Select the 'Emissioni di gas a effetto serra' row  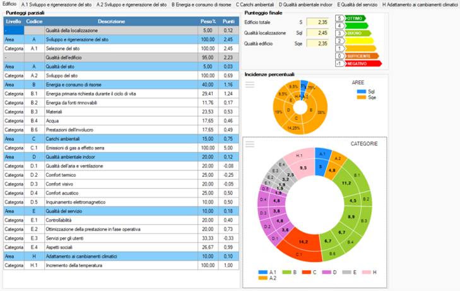121,148
